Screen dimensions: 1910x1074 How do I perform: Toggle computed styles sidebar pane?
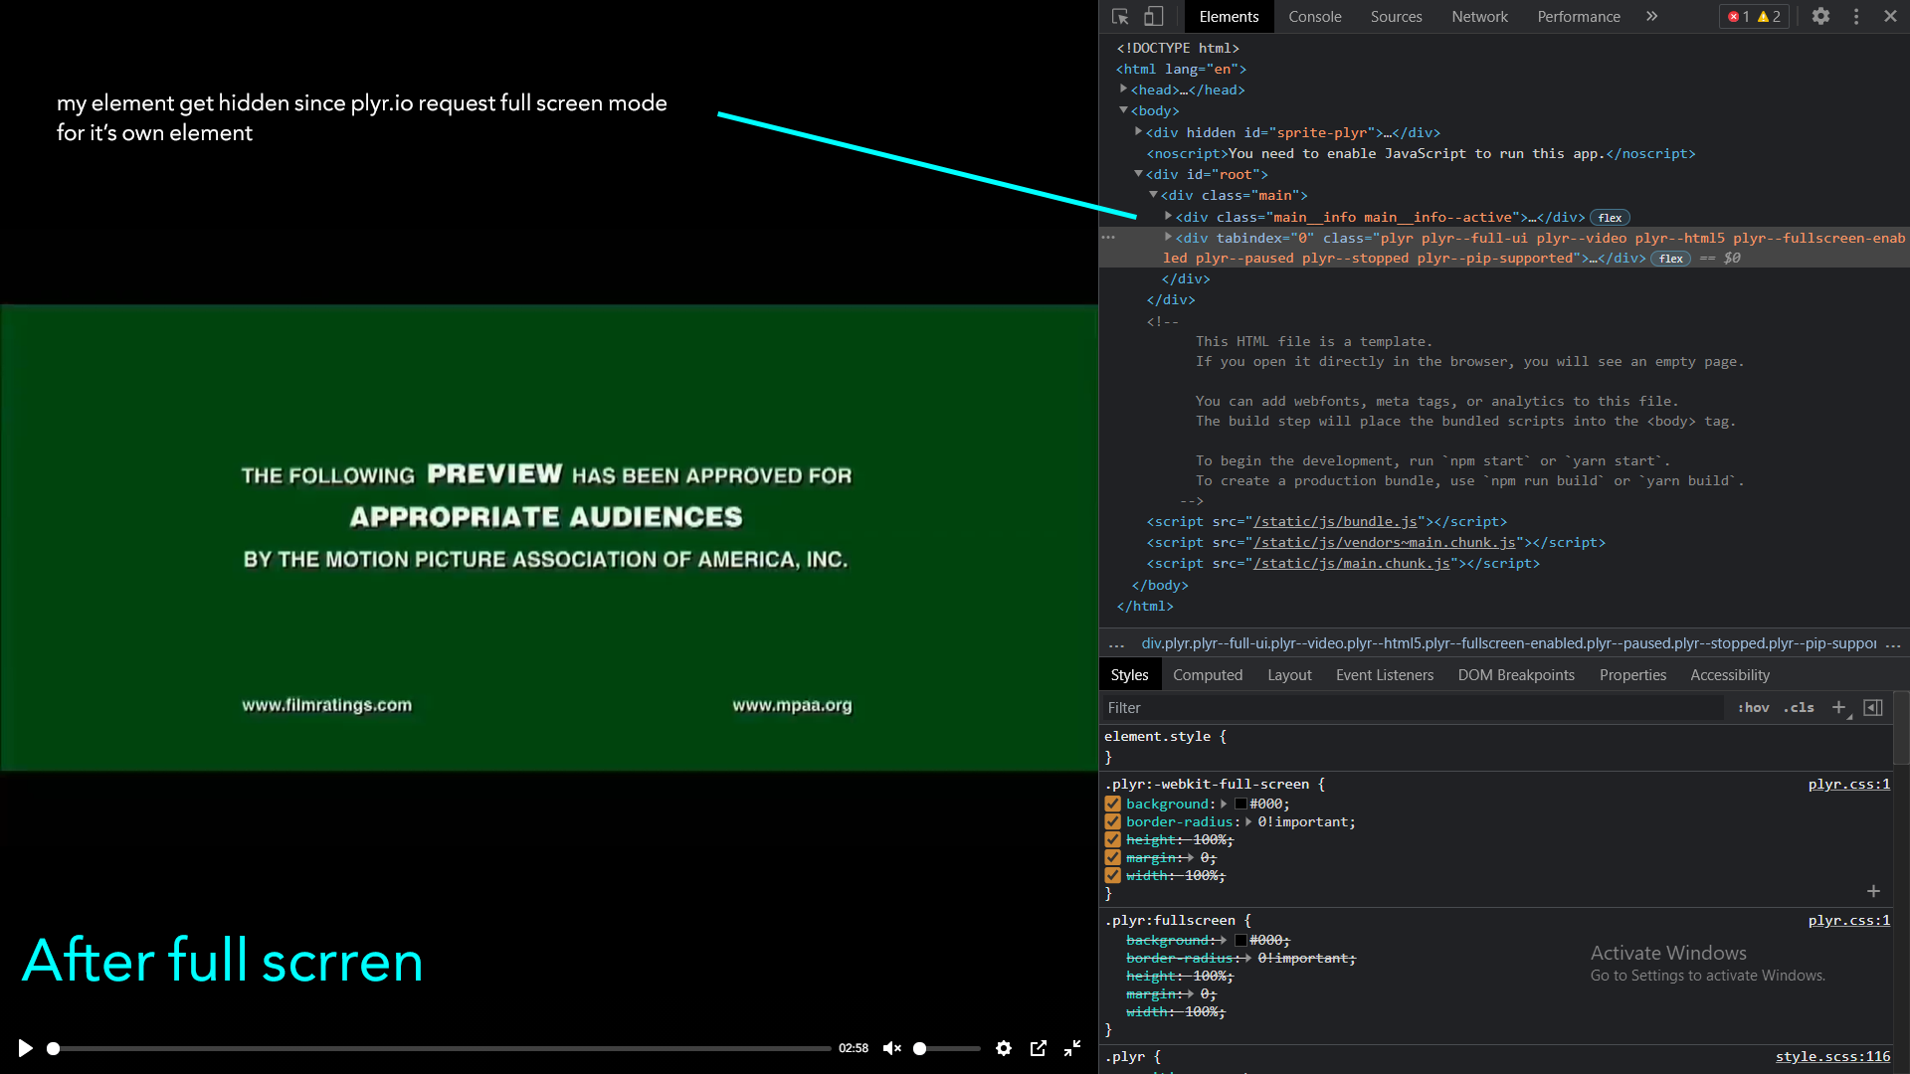coord(1873,708)
